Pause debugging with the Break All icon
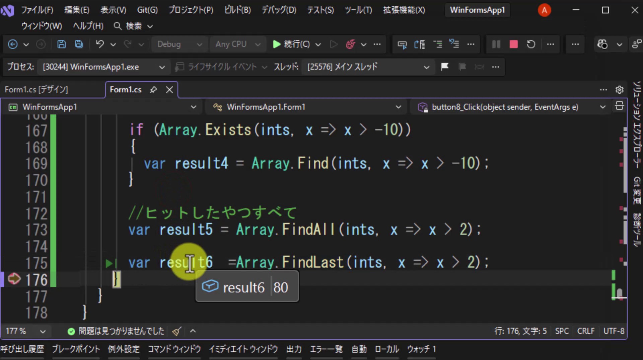643x360 pixels. point(496,44)
